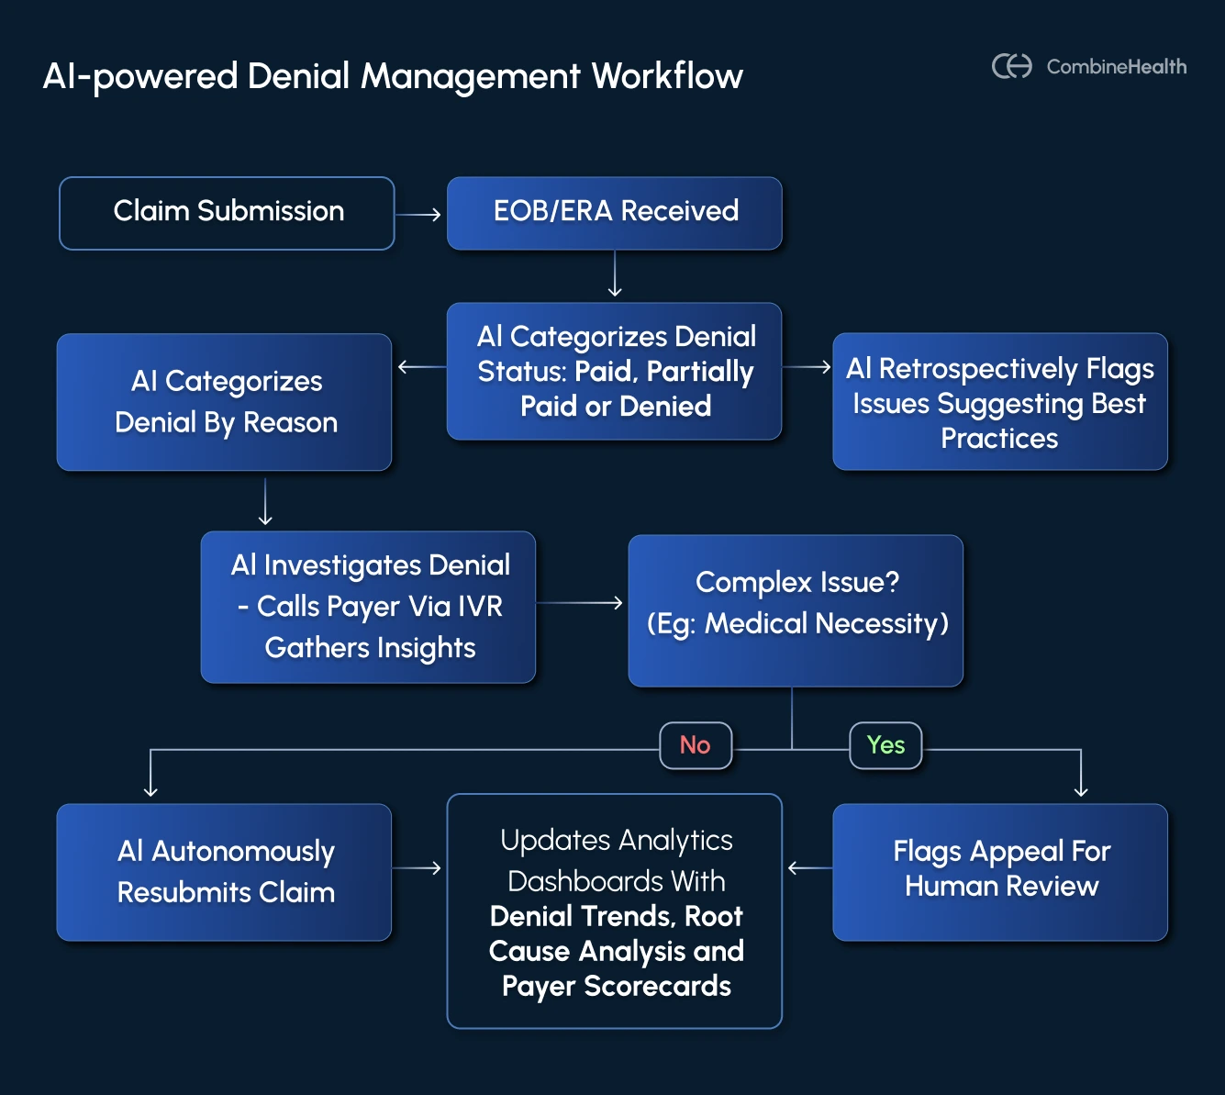Viewport: 1225px width, 1095px height.
Task: Select the Claim Submission box
Action: 227,213
